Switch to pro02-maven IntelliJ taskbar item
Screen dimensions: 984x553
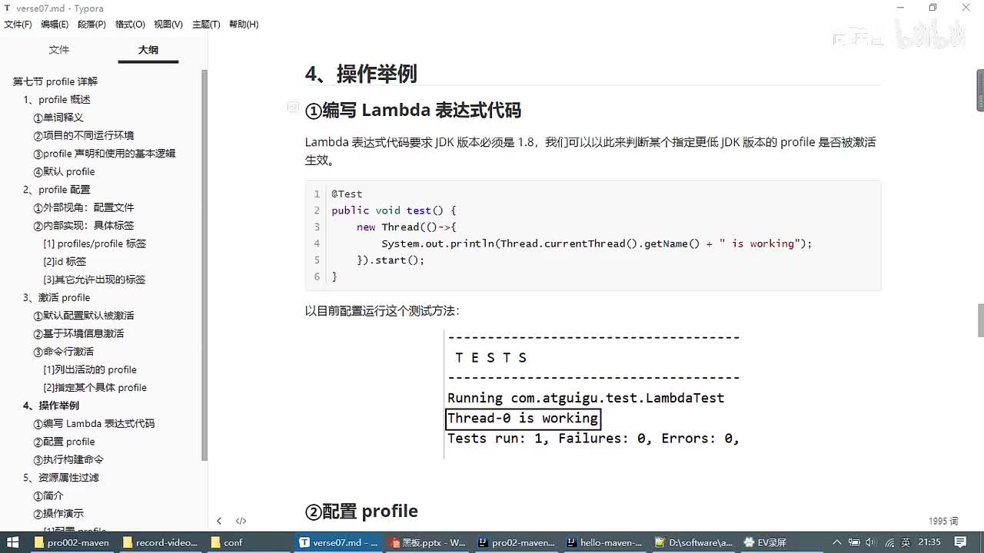click(x=516, y=542)
